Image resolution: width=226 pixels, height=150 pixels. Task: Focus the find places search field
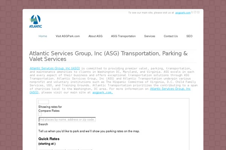point(67,119)
